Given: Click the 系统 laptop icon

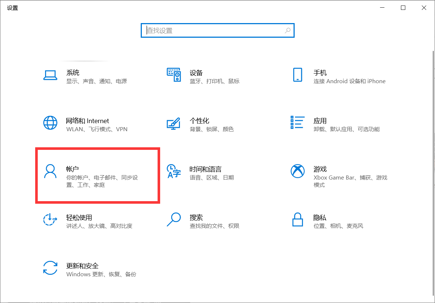Looking at the screenshot, I should click(x=50, y=75).
